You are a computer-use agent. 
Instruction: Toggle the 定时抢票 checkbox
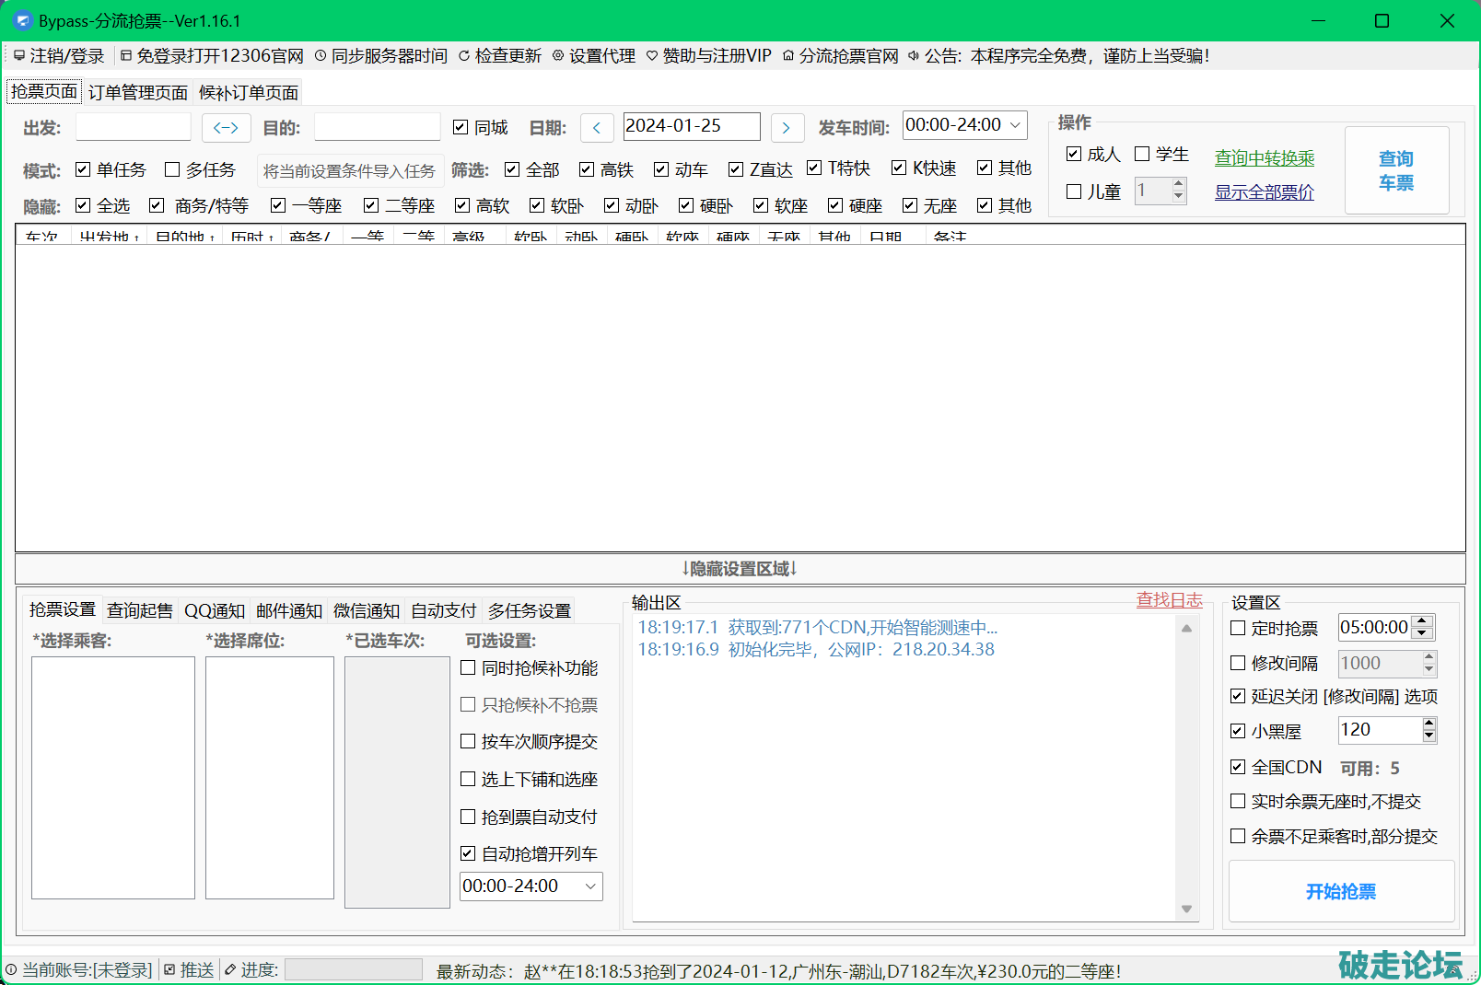[x=1238, y=629]
